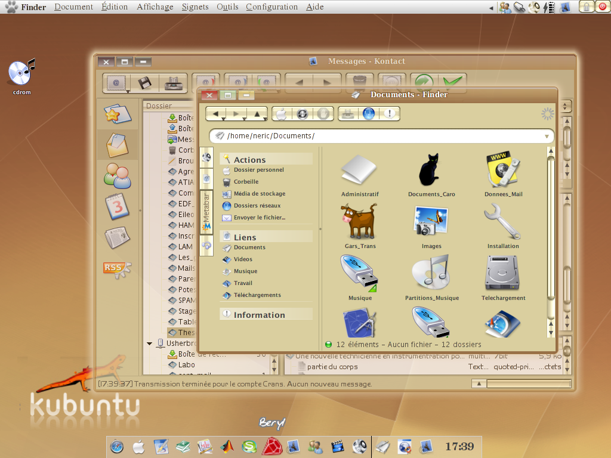Click the lock icon in top menu bar
611x458 pixels.
click(587, 7)
